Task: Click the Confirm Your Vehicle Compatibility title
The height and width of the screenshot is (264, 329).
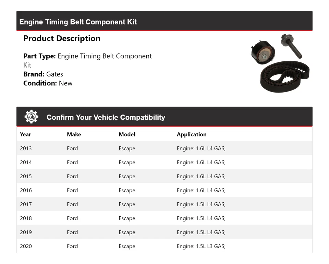Action: click(106, 117)
